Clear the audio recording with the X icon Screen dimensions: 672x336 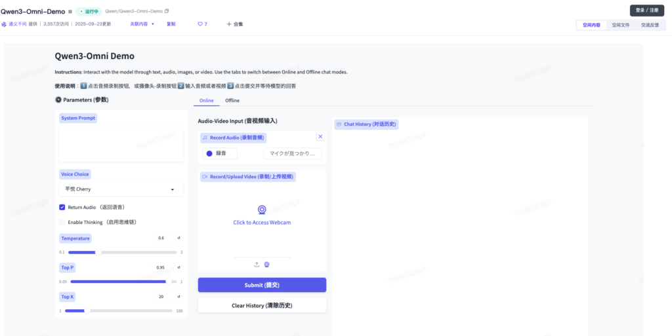point(320,137)
